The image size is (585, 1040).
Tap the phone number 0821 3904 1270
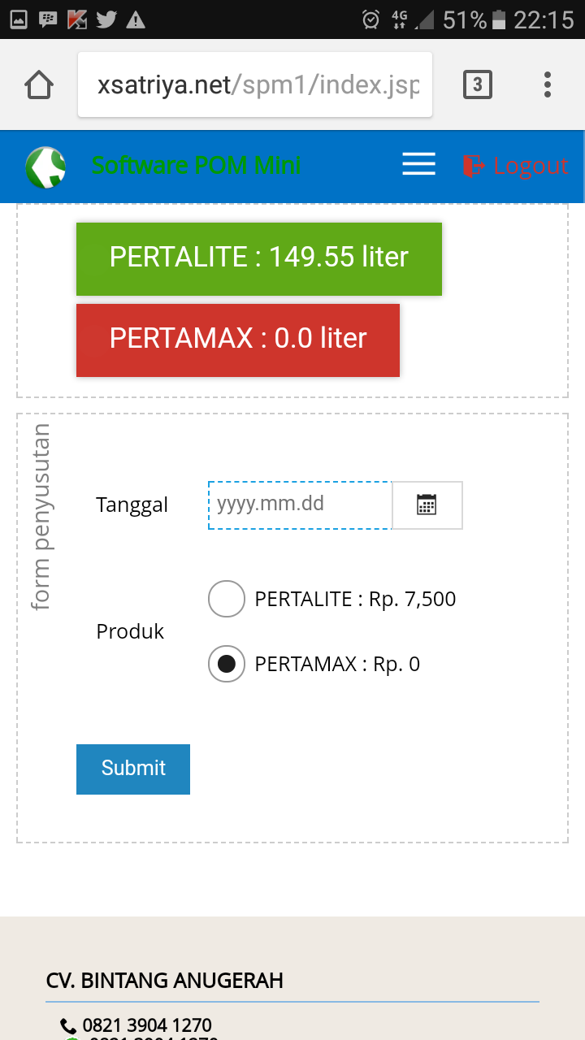[147, 1025]
